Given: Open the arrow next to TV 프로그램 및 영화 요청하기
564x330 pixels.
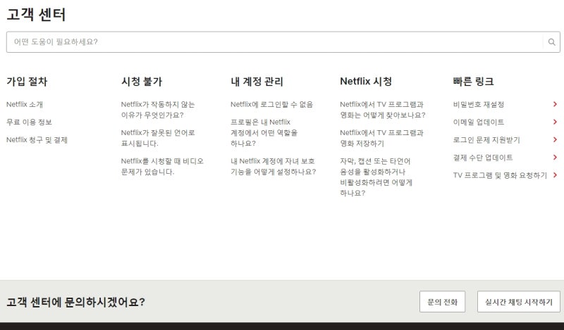Looking at the screenshot, I should [555, 175].
